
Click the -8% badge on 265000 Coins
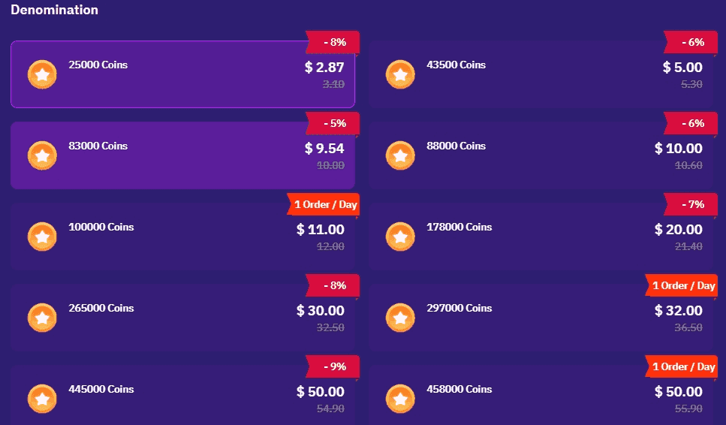click(334, 285)
